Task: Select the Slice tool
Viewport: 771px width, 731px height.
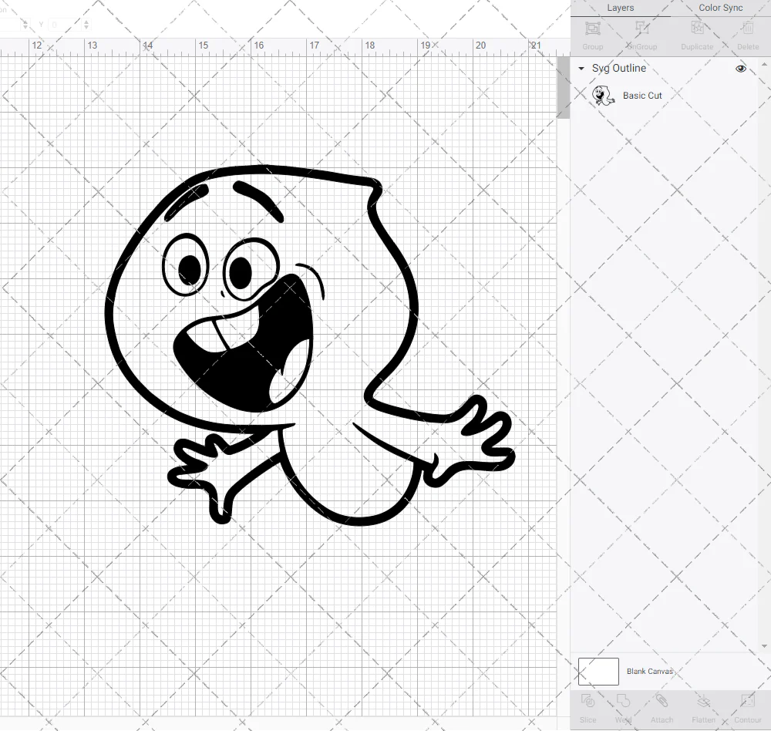Action: 588,706
